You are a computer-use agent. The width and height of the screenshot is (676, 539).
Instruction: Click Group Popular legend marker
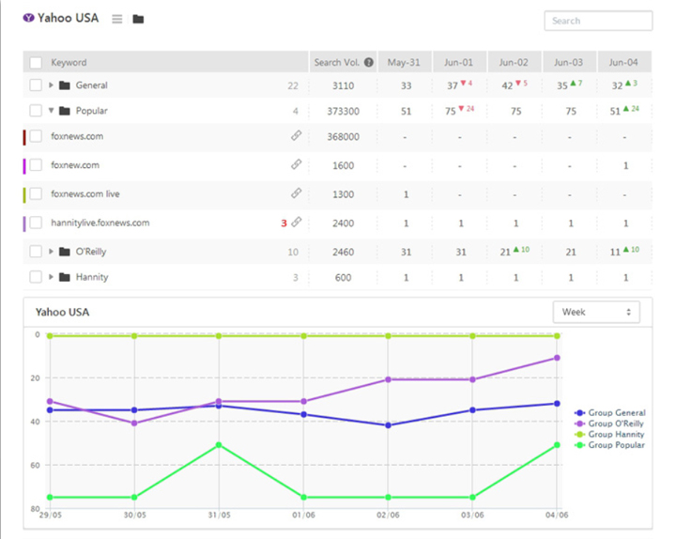580,445
